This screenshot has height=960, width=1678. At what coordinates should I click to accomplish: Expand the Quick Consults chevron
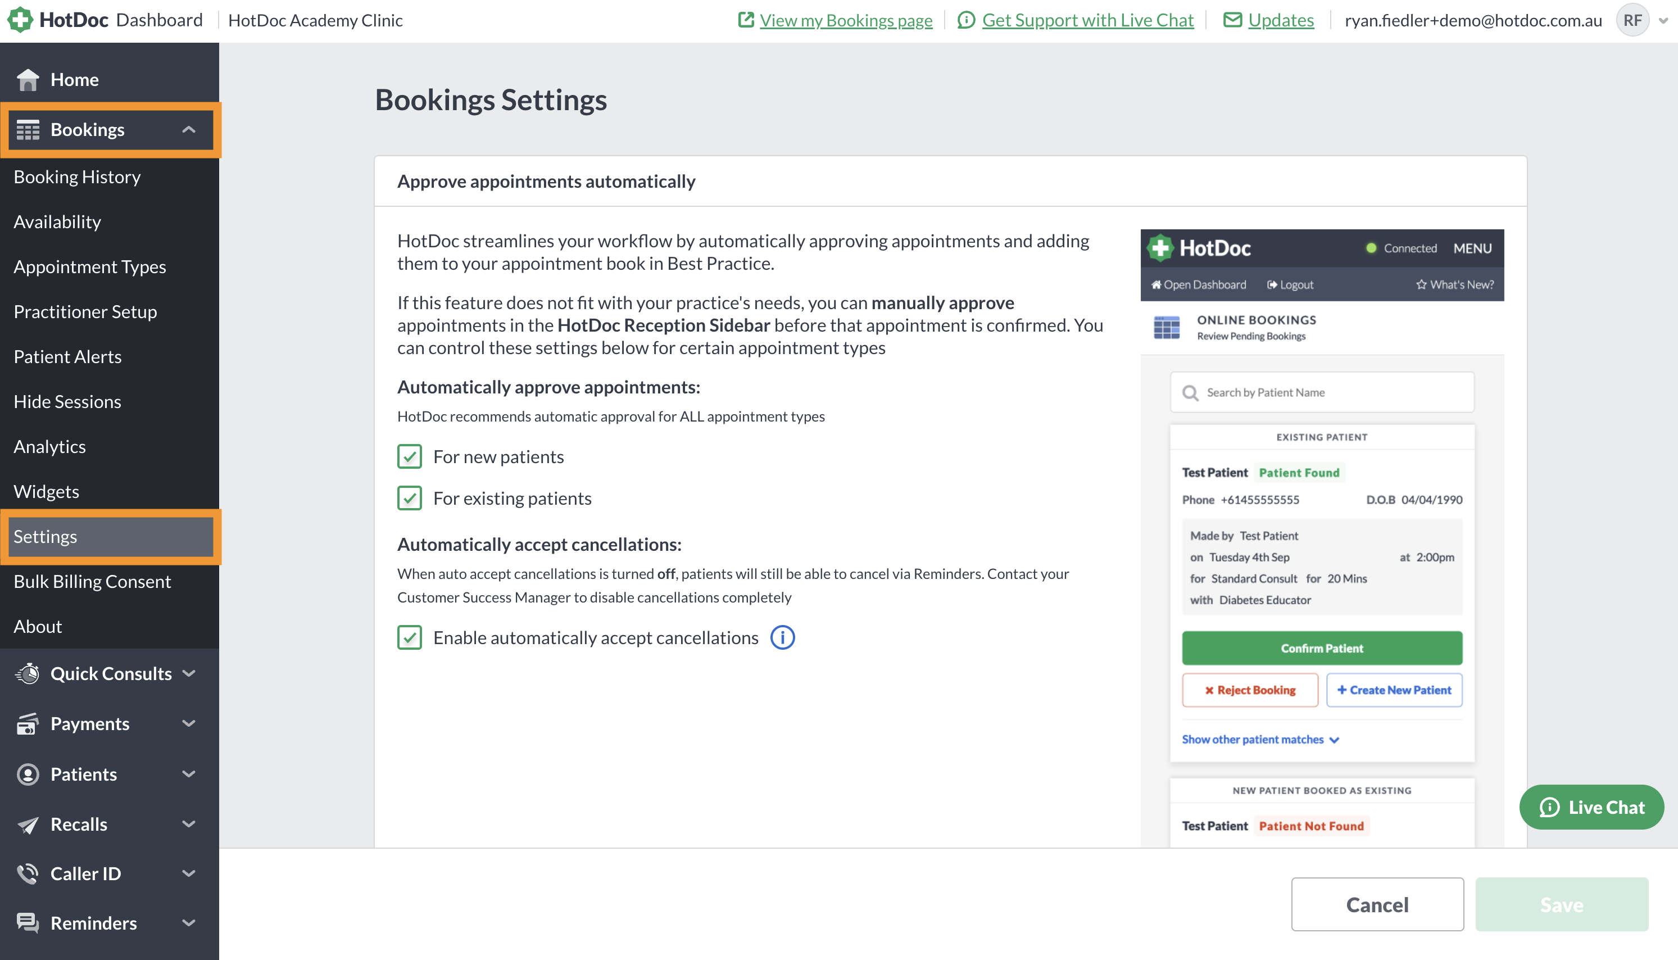(188, 673)
